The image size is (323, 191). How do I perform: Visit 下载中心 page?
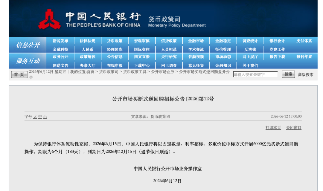[142, 66]
